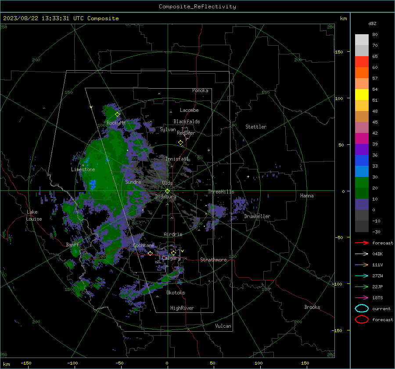Select the orange 111V arrow icon
The image size is (395, 369).
tap(362, 265)
